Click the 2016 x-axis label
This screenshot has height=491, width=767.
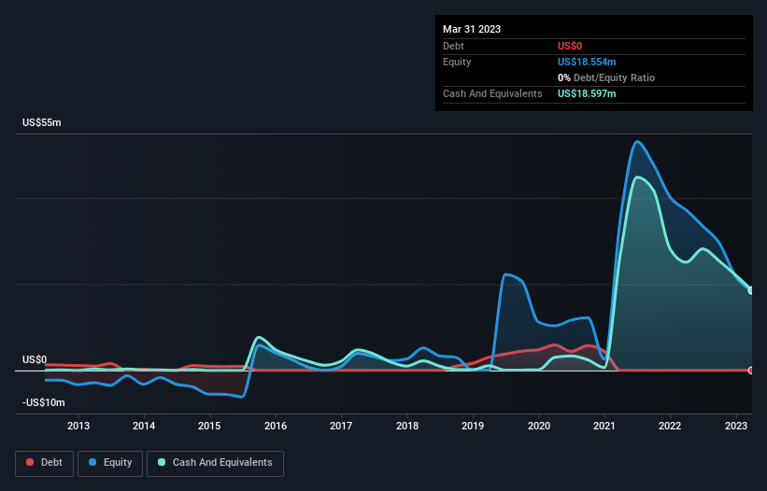tap(276, 426)
